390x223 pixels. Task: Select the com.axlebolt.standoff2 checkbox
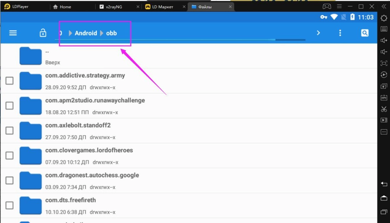pyautogui.click(x=10, y=131)
